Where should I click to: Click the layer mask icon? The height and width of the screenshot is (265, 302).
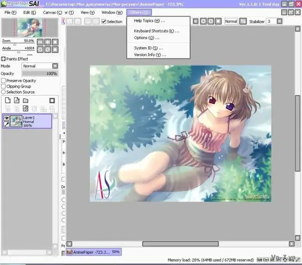(52, 100)
